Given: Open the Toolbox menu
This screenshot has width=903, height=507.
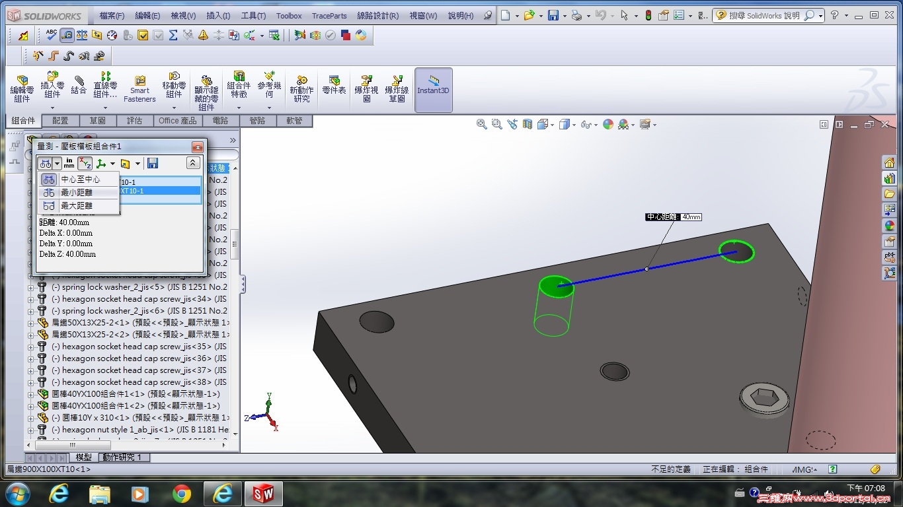Looking at the screenshot, I should click(289, 16).
